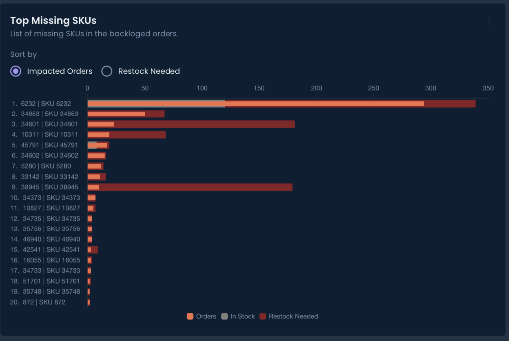Click the Orders legend color swatch
The image size is (509, 341).
pyautogui.click(x=190, y=316)
